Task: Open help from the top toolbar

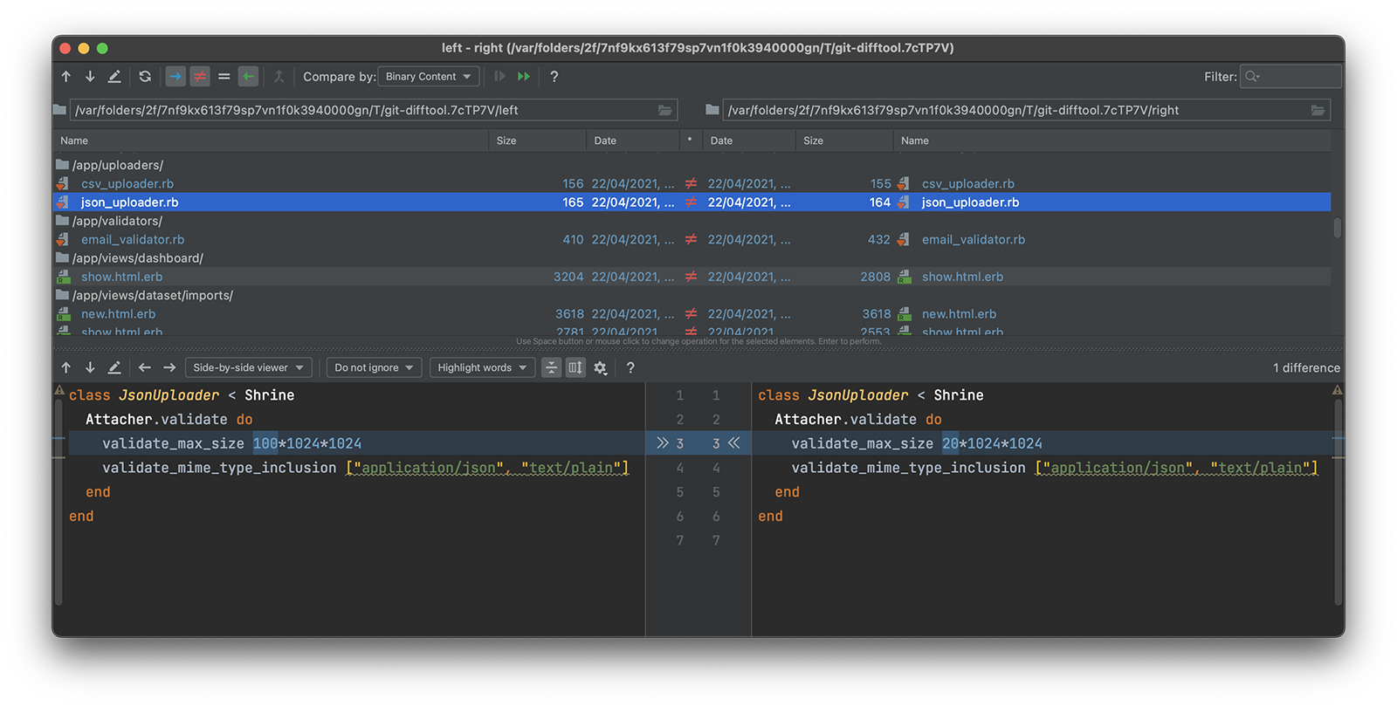Action: click(x=554, y=77)
